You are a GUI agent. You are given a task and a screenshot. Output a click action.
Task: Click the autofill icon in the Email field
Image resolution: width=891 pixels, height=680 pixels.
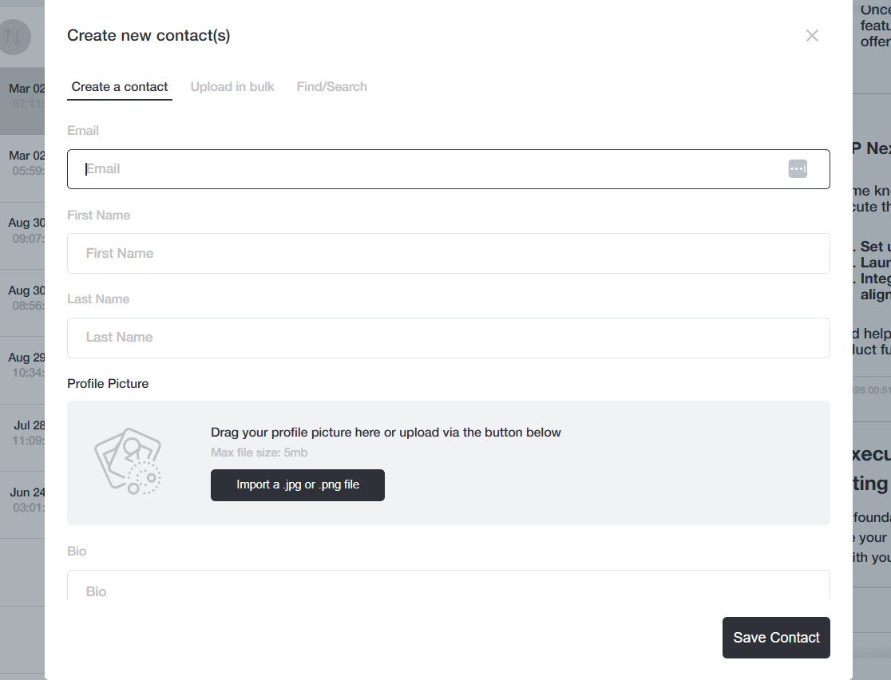(798, 169)
